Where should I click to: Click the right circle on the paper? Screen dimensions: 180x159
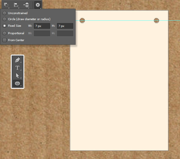156,20
